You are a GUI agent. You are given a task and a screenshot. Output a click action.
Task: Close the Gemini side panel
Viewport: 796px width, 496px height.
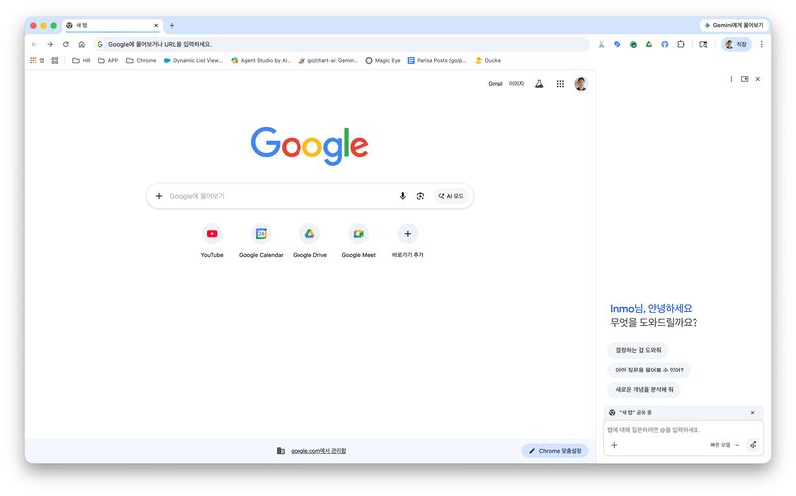coord(758,79)
